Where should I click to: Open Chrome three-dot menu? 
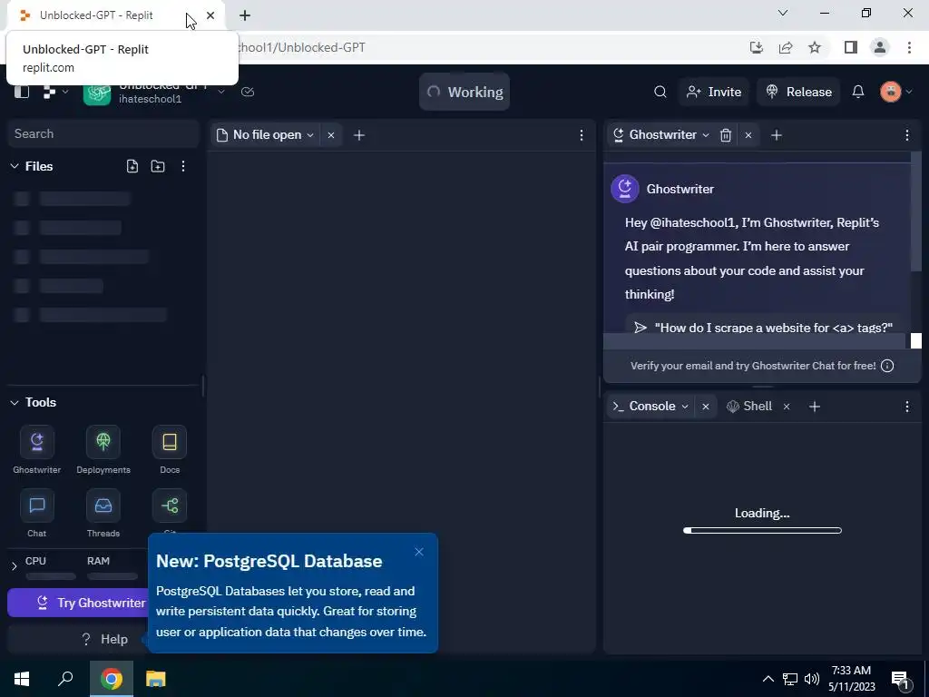[x=909, y=47]
